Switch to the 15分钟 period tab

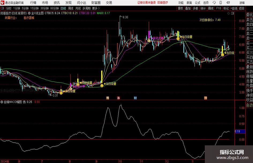pos(34,8)
